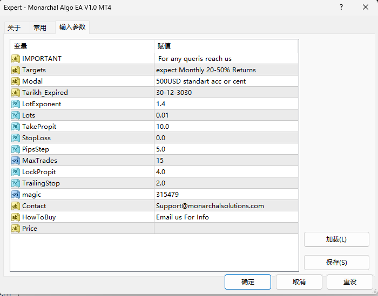Click the help question mark in title bar

(341, 7)
